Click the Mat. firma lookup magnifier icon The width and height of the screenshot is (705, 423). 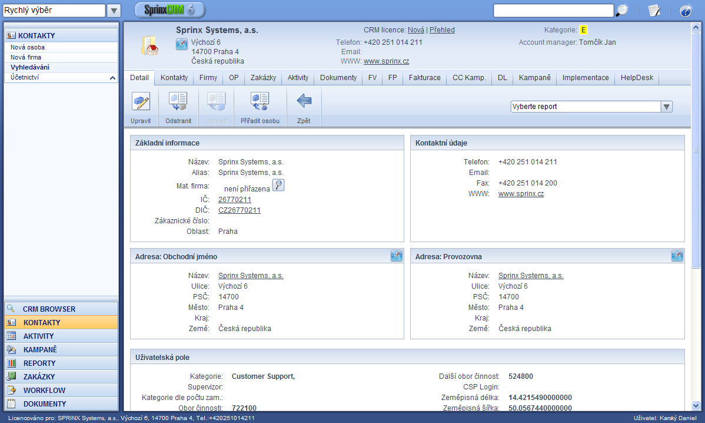click(x=278, y=186)
